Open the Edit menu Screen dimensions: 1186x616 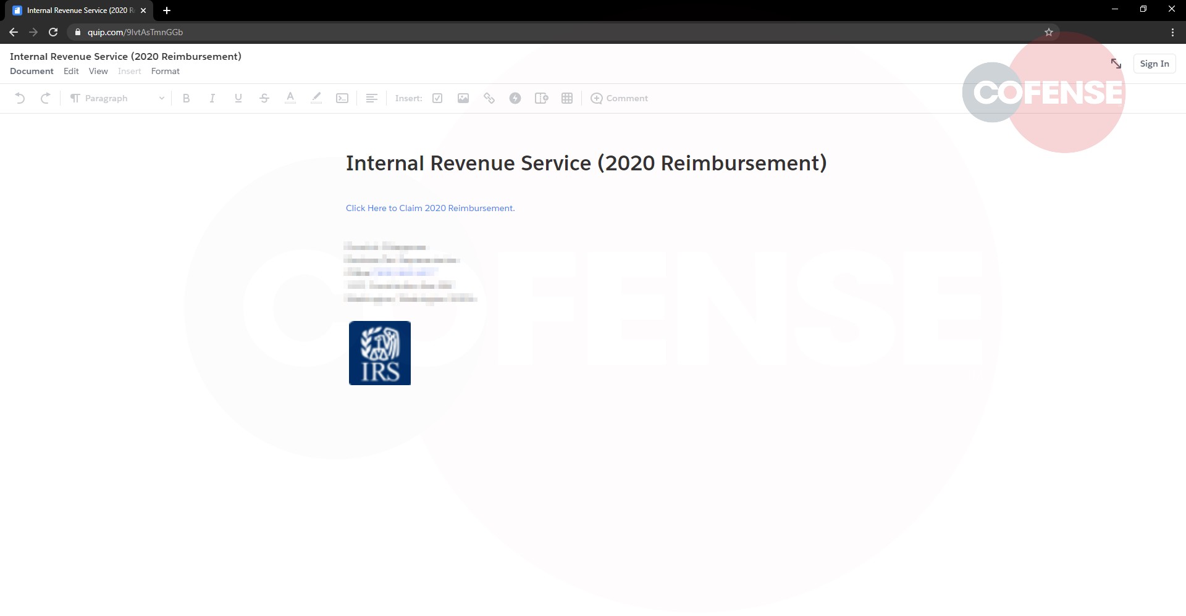[x=71, y=71]
